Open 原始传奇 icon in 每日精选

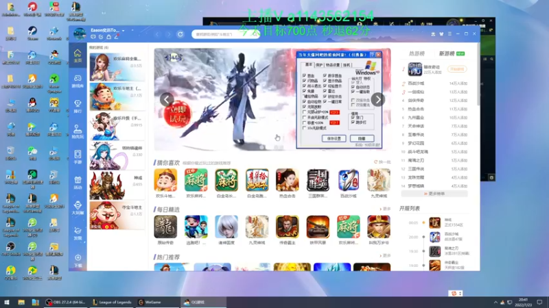165,227
